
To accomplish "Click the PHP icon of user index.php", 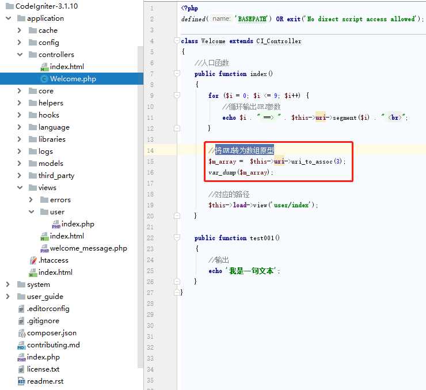I will [56, 224].
